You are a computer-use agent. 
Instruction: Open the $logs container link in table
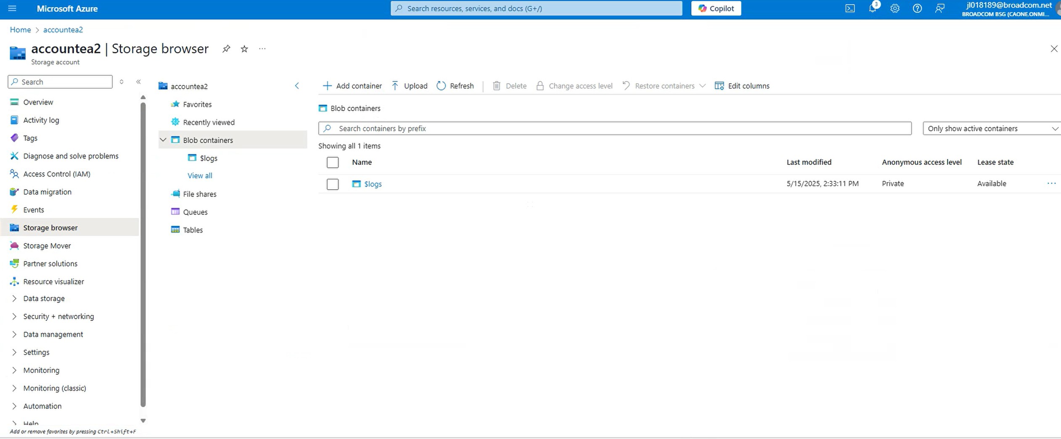[x=373, y=184]
